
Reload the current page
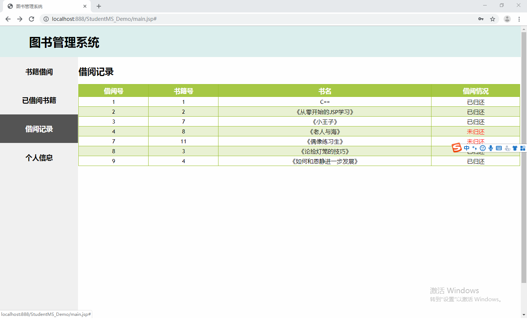coord(31,19)
